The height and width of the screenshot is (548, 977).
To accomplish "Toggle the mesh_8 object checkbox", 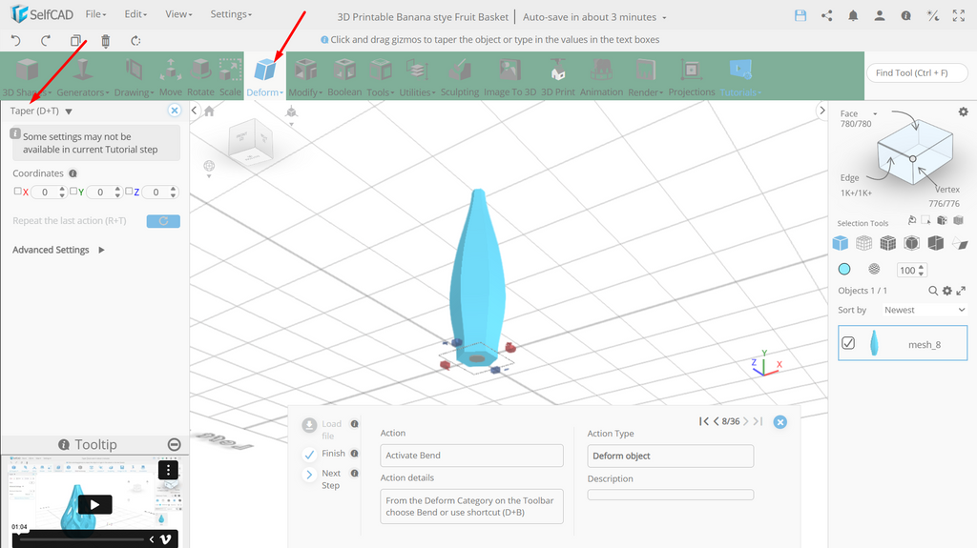I will pyautogui.click(x=848, y=343).
